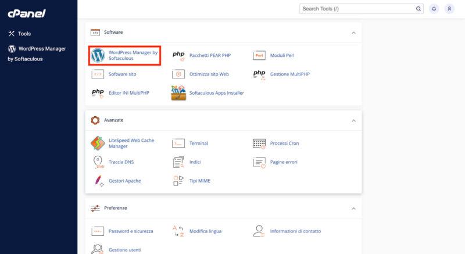Click the cPanel logo
The width and height of the screenshot is (465, 254).
27,13
